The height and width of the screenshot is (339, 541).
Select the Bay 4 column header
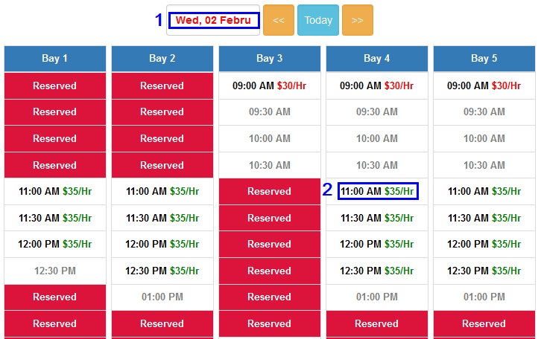[377, 59]
